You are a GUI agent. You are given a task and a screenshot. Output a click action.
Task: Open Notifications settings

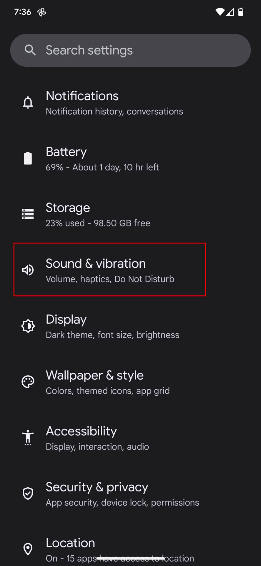pos(114,103)
